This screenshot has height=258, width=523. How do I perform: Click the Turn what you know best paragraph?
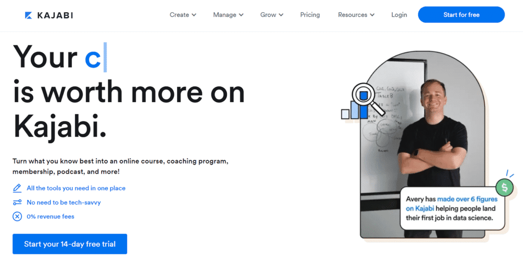pyautogui.click(x=121, y=167)
